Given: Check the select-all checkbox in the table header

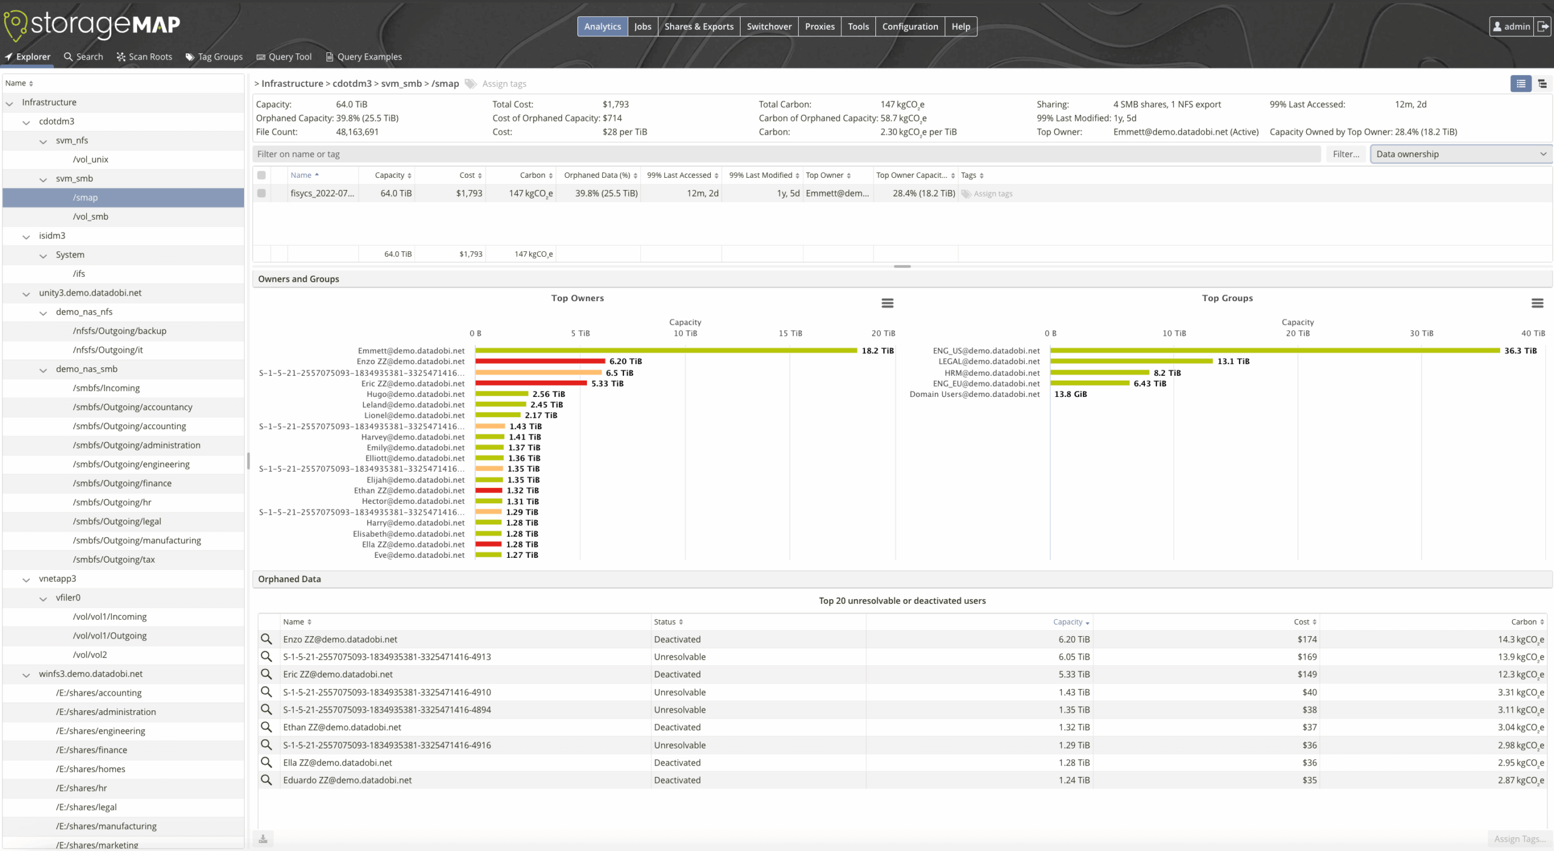Looking at the screenshot, I should (x=262, y=175).
